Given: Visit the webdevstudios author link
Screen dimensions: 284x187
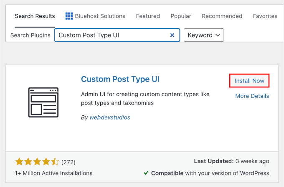Looking at the screenshot, I should click(110, 117).
